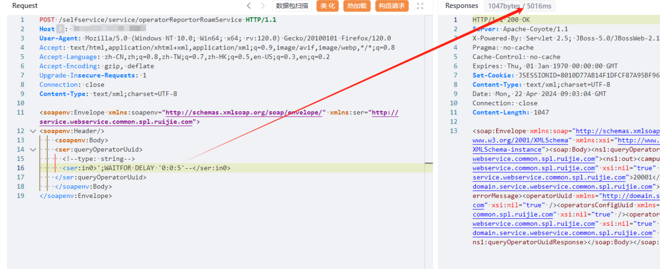660x269 pixels.
Task: Collapse the ser:queryOperatorUuid fold on line 14
Action: tap(32, 150)
